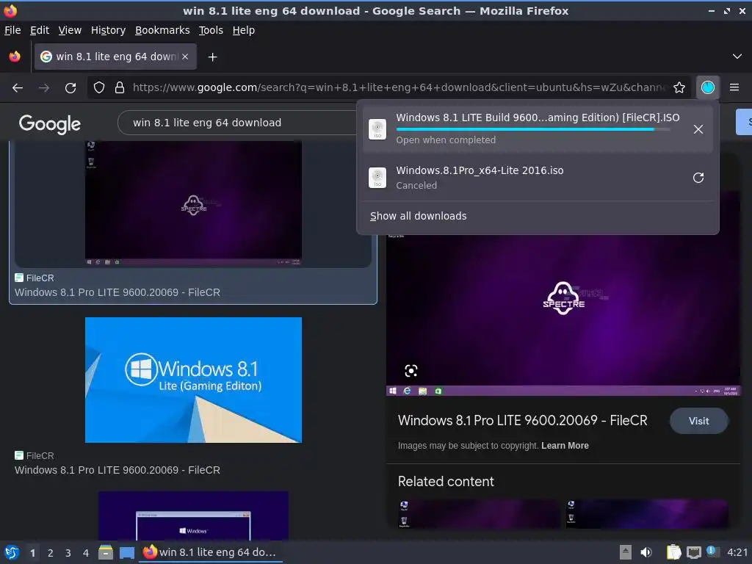Open the History menu
The width and height of the screenshot is (752, 564).
point(109,30)
